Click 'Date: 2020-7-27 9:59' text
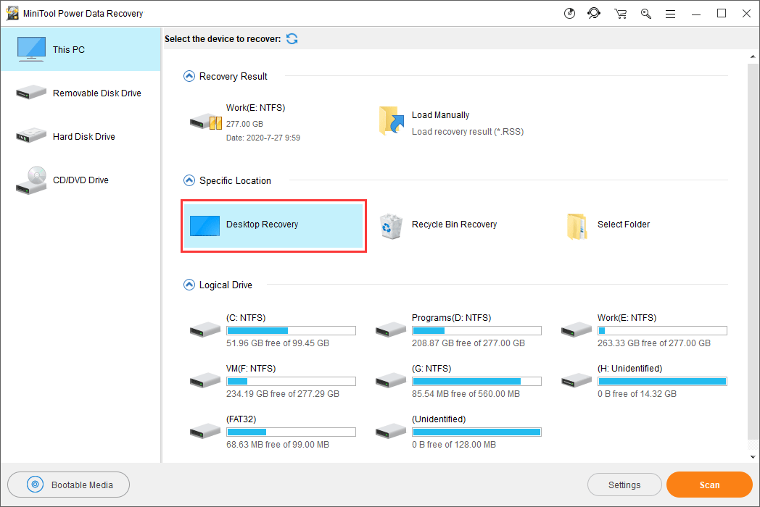This screenshot has height=507, width=760. tap(263, 138)
